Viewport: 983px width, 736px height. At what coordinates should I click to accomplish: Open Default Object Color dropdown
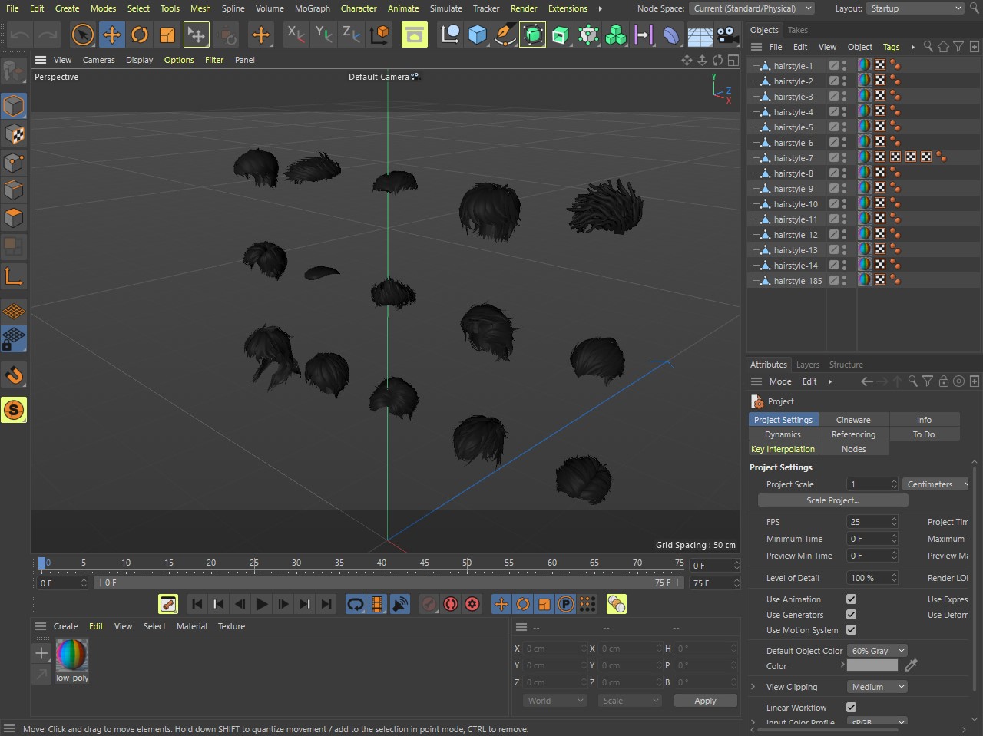(878, 651)
